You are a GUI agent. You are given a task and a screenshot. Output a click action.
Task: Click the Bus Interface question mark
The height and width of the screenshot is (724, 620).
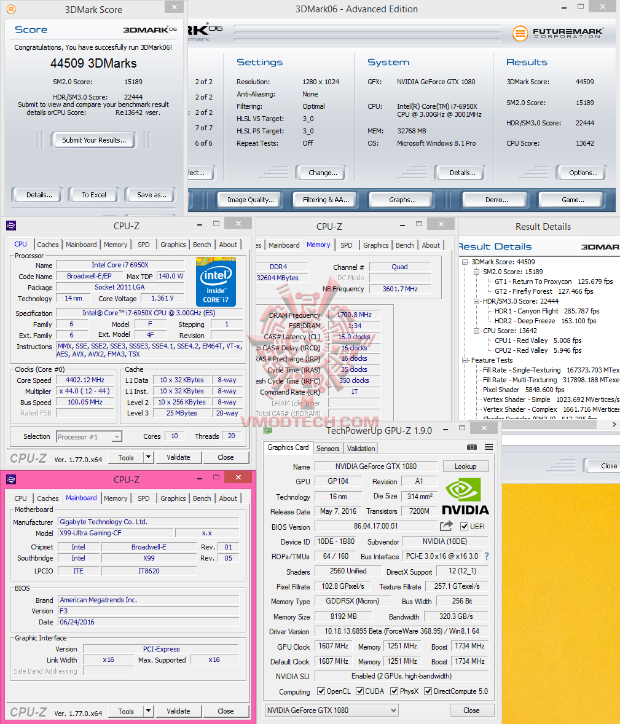click(x=487, y=556)
